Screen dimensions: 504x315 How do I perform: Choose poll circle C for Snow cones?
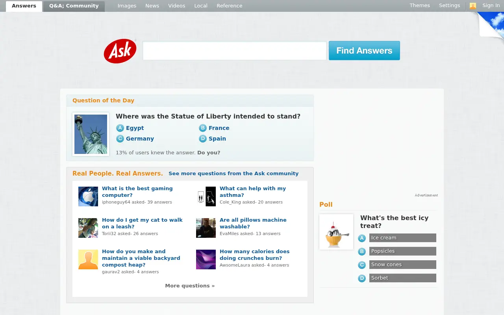click(x=362, y=265)
